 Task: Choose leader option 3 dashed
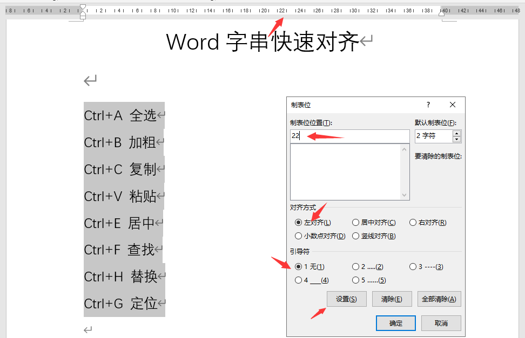tap(426, 266)
